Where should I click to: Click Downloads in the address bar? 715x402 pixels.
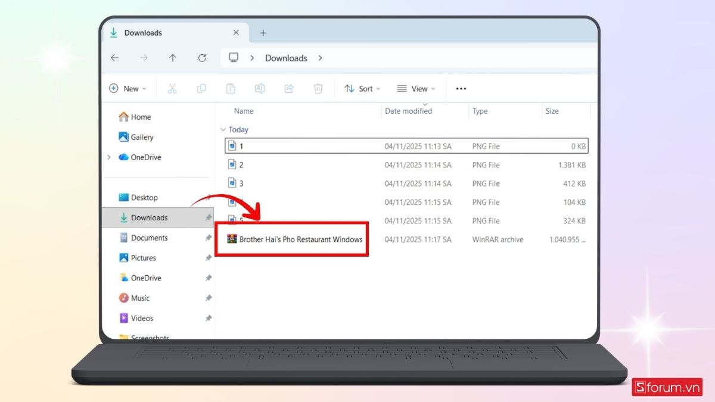tap(286, 58)
